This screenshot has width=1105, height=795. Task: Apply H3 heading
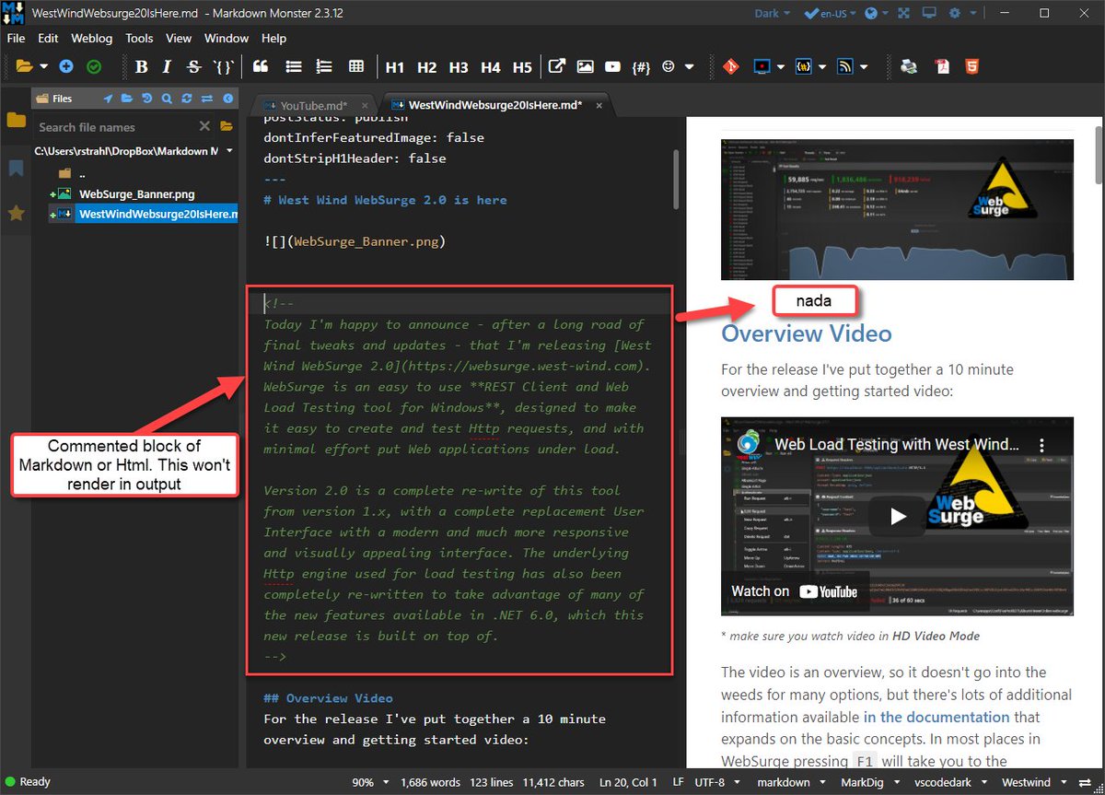pyautogui.click(x=459, y=67)
